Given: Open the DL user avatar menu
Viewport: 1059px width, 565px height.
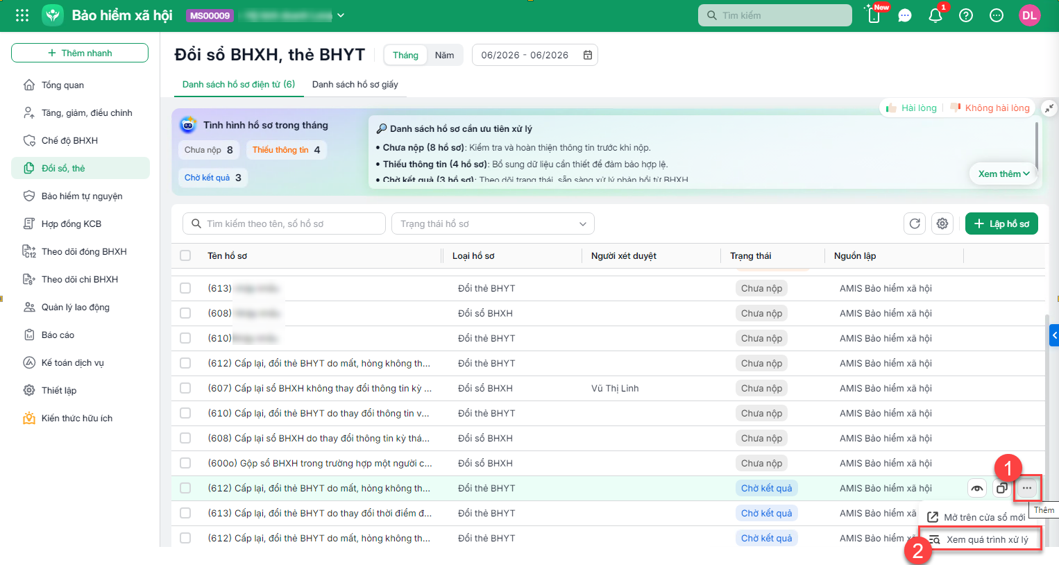Looking at the screenshot, I should [x=1030, y=15].
